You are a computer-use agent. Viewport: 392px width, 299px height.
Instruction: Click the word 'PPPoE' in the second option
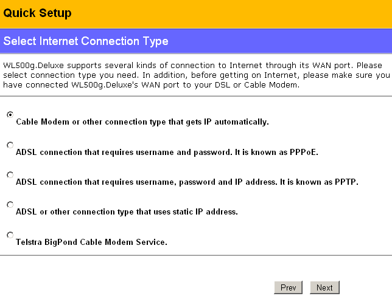coord(303,152)
